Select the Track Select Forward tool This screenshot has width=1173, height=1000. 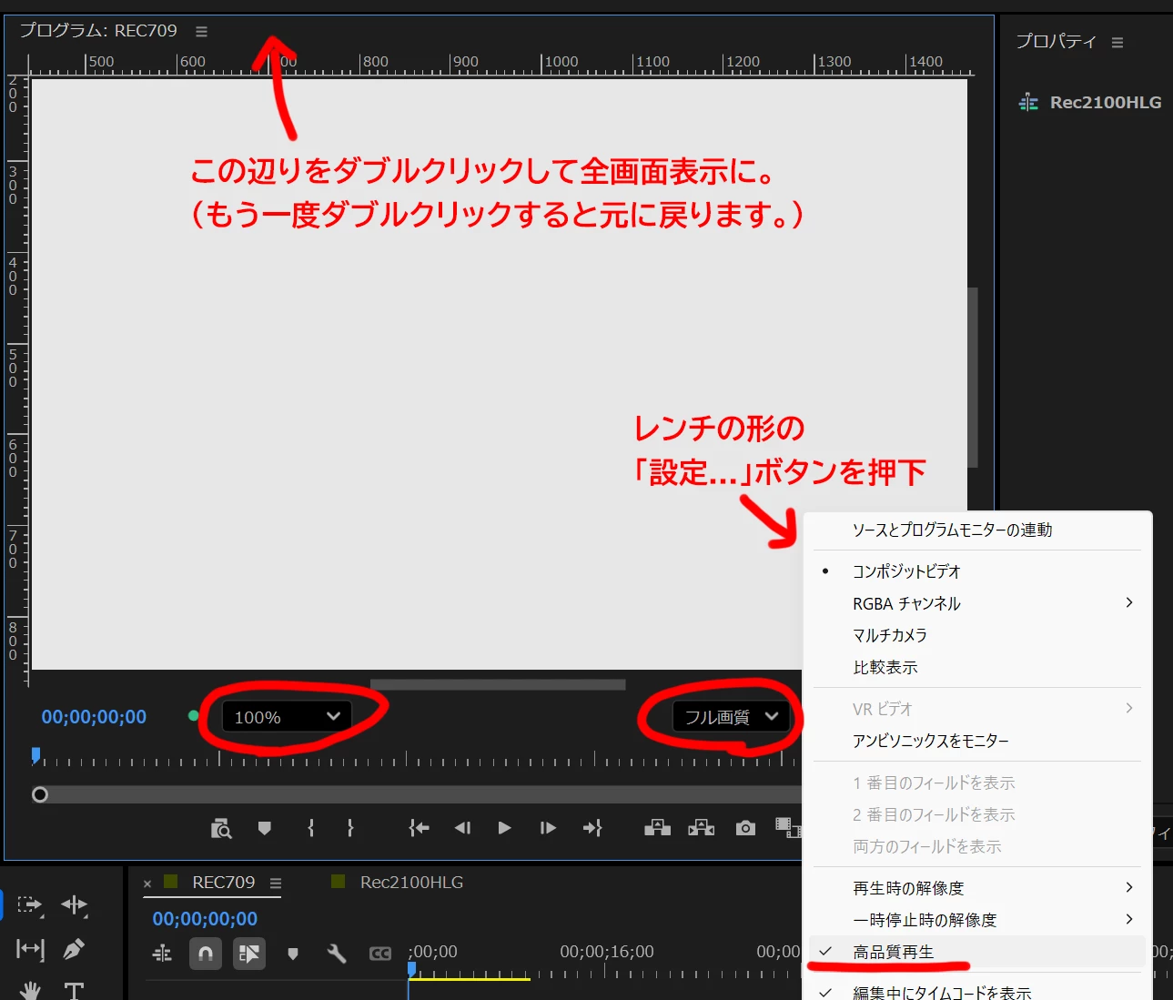(30, 904)
